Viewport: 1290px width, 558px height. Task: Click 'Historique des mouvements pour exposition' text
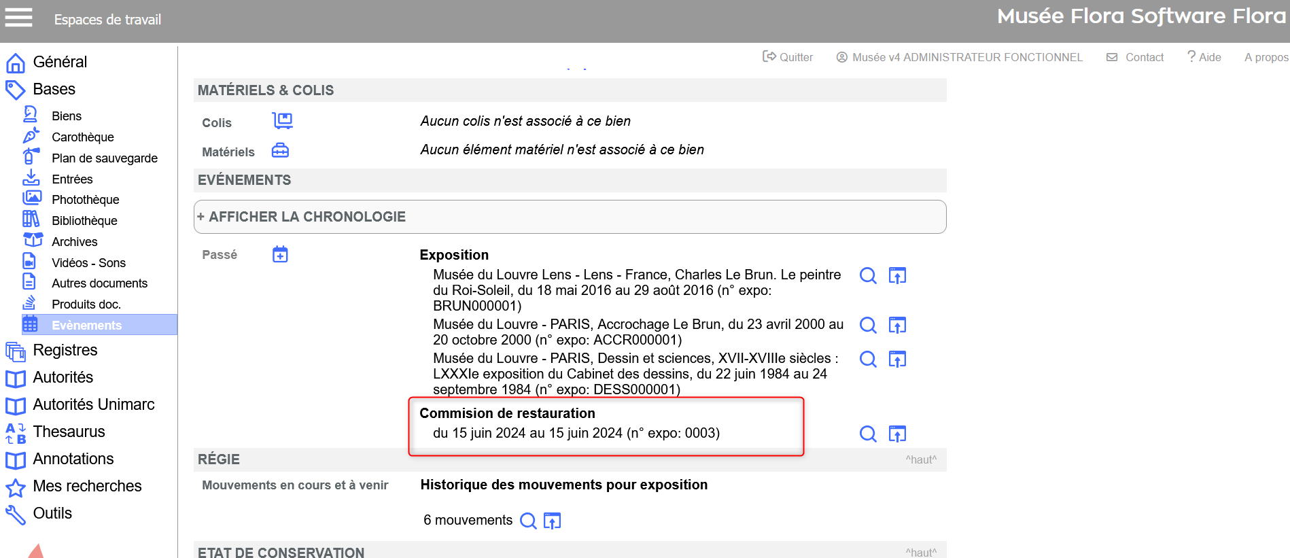564,485
